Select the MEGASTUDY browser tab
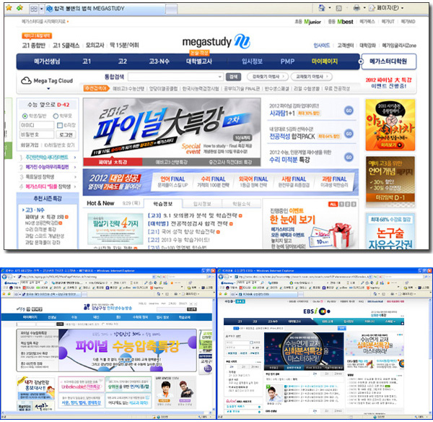Image resolution: width=433 pixels, height=422 pixels. click(x=105, y=9)
